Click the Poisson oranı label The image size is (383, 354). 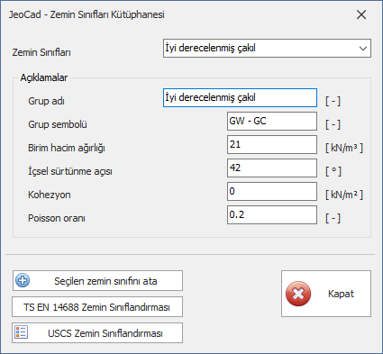[57, 218]
